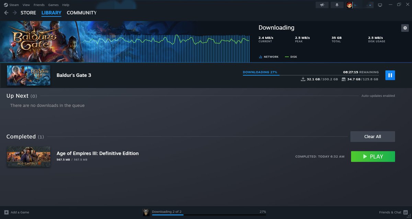412x219 pixels.
Task: Click the Baldur's Gate 3 thumbnail
Action: coord(29,75)
